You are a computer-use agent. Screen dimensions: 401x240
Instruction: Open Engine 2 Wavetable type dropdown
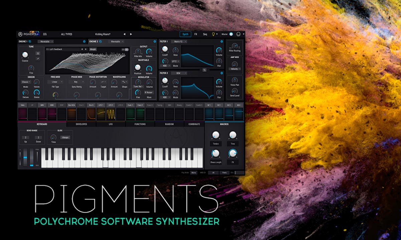pyautogui.click(x=116, y=42)
